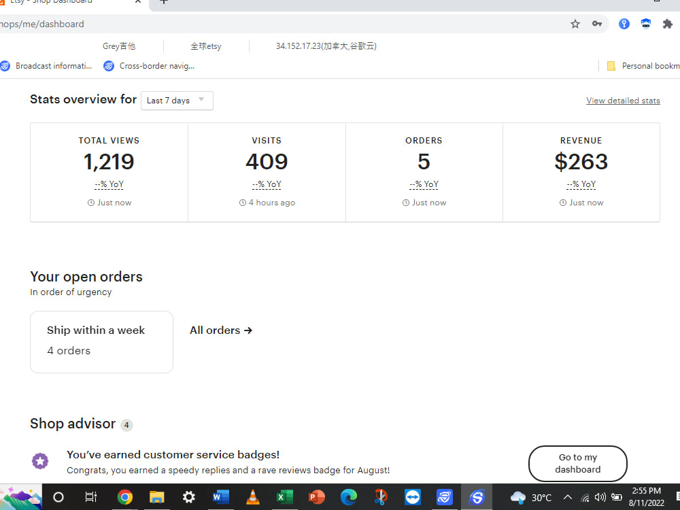Click the customer service badges headline
This screenshot has height=510, width=680.
click(x=173, y=454)
